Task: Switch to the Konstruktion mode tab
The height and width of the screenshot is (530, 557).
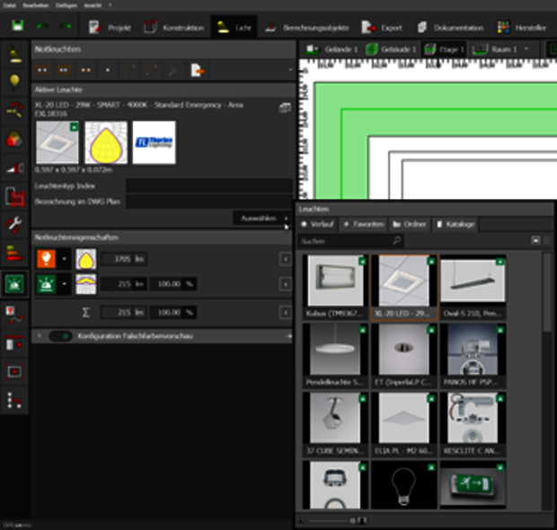Action: click(x=175, y=28)
